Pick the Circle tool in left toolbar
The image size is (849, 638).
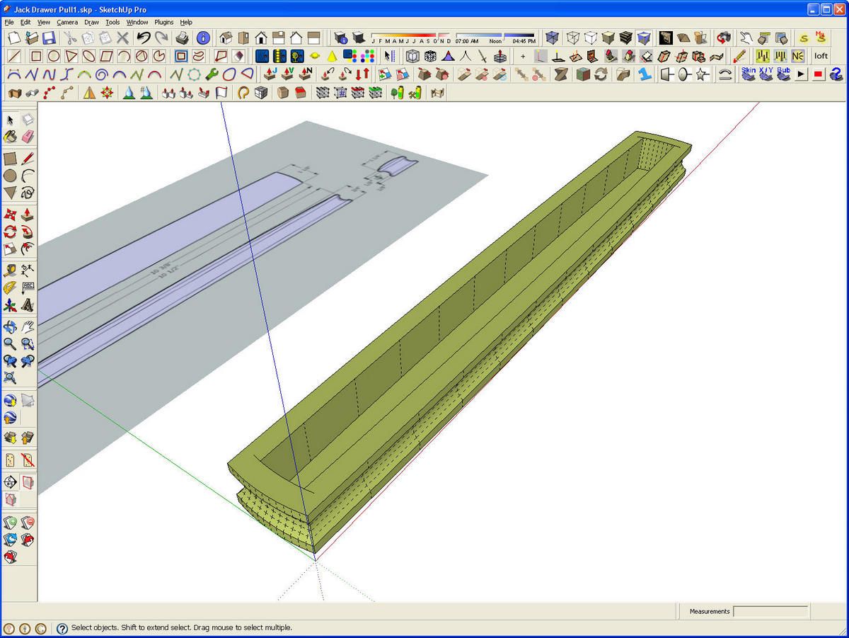tap(11, 176)
